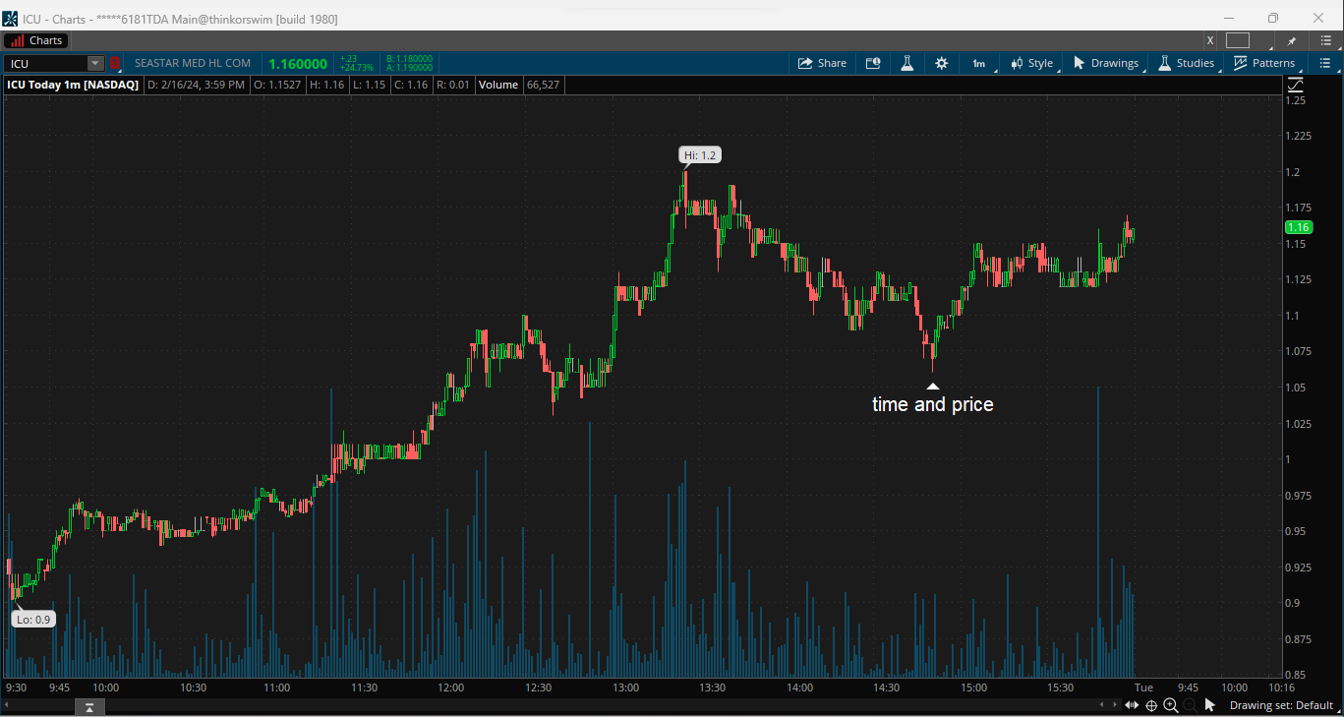The height and width of the screenshot is (717, 1344).
Task: Click the Share chart button
Action: point(822,63)
